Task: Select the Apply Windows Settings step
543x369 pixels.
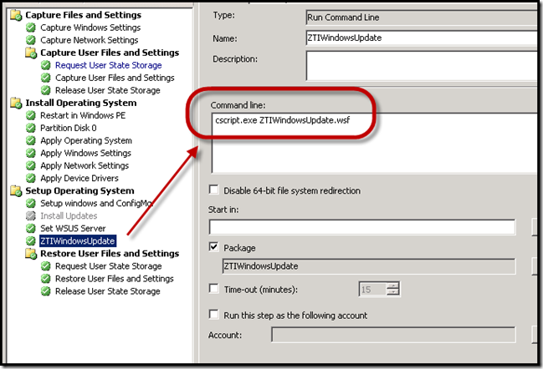Action: point(85,153)
